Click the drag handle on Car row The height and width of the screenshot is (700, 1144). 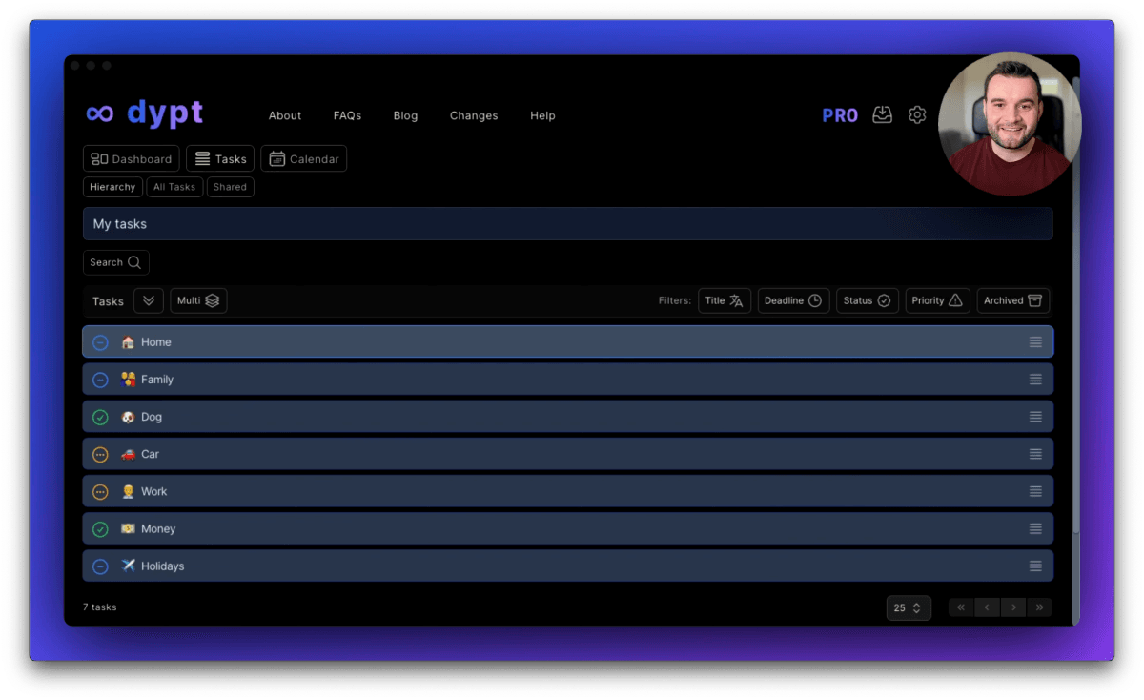click(1035, 454)
